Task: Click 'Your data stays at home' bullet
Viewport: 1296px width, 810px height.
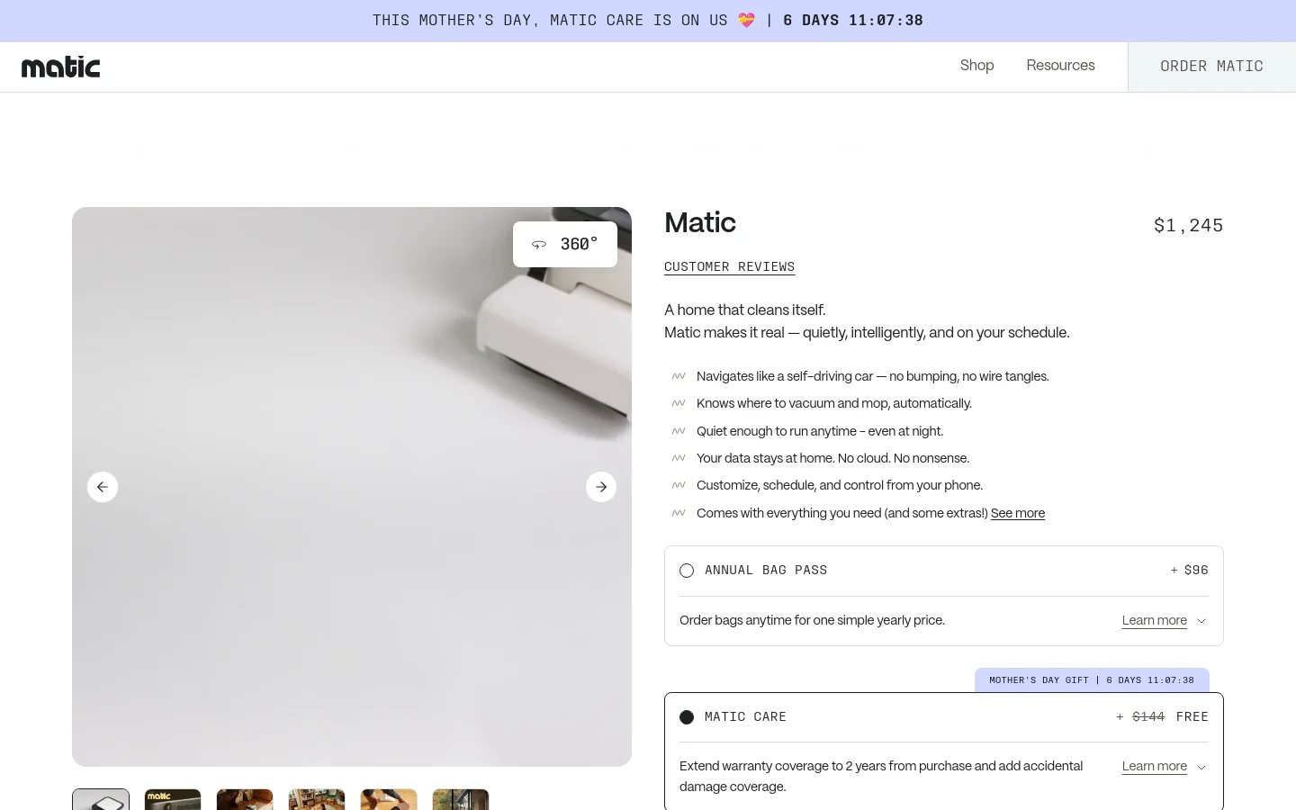Action: [832, 458]
